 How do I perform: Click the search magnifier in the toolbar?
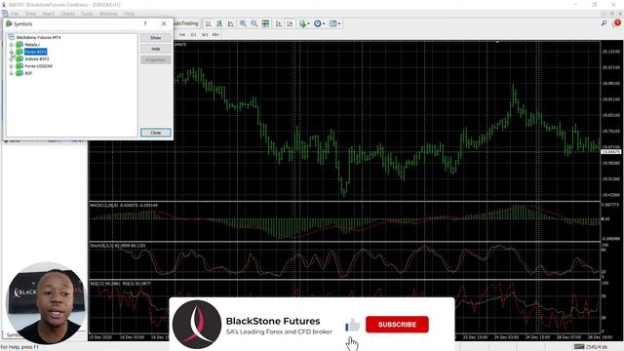pyautogui.click(x=604, y=23)
